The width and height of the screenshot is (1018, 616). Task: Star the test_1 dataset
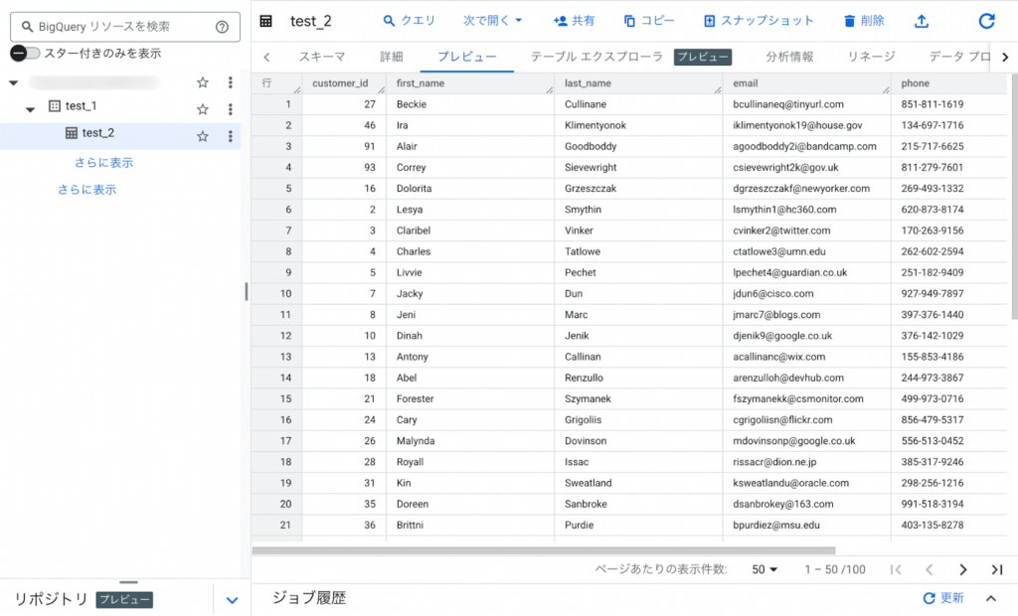[x=203, y=109]
